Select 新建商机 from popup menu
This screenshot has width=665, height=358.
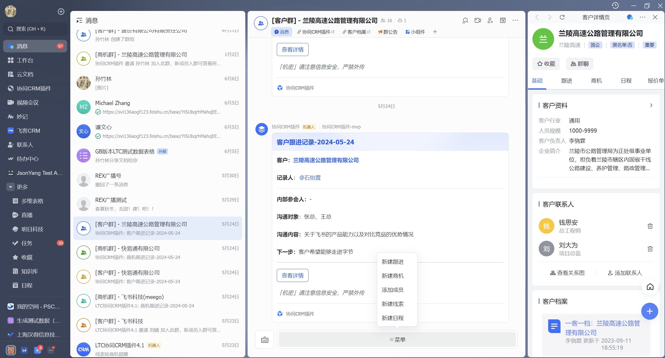point(392,276)
